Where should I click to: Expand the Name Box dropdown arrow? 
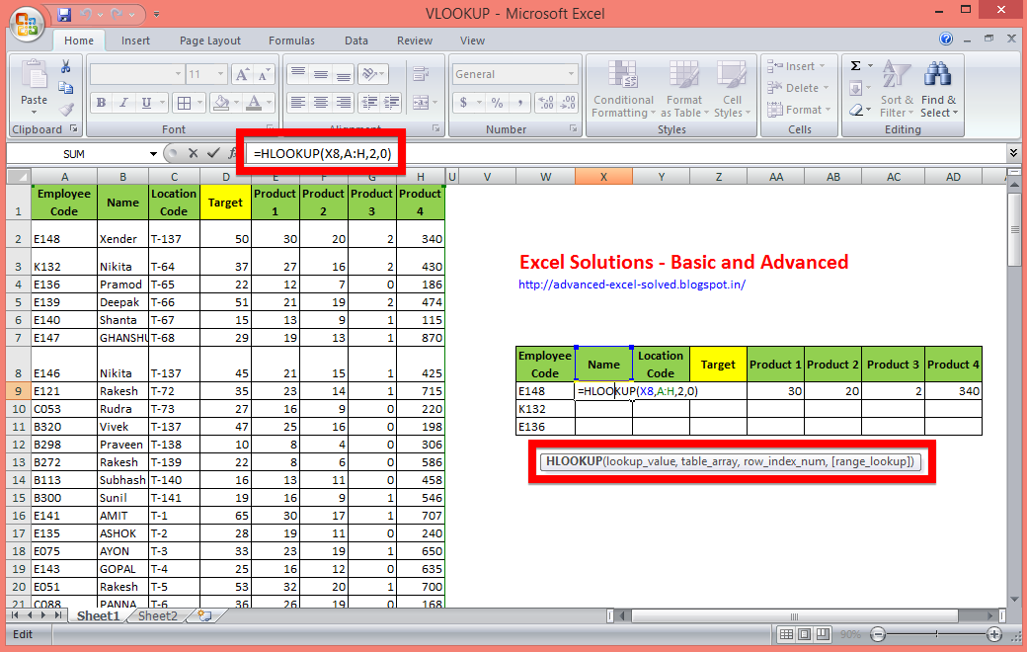(x=153, y=153)
